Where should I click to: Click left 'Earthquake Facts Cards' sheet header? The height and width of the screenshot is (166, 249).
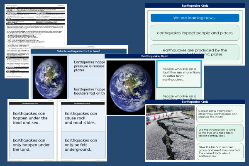pyautogui.click(x=32, y=103)
